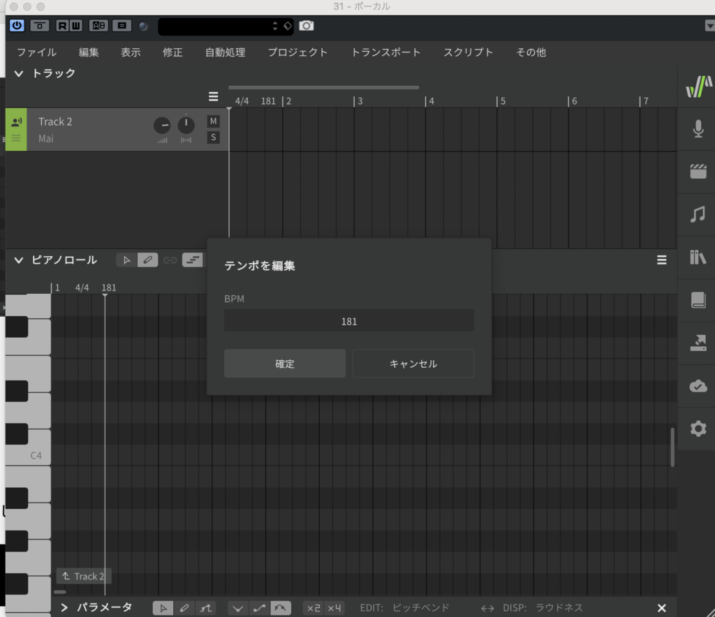Click キャンセル to dismiss tempo dialog
Viewport: 715px width, 617px height.
(x=413, y=364)
